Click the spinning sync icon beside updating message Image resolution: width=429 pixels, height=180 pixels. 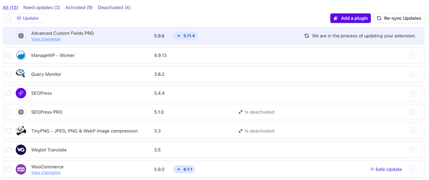pos(307,36)
